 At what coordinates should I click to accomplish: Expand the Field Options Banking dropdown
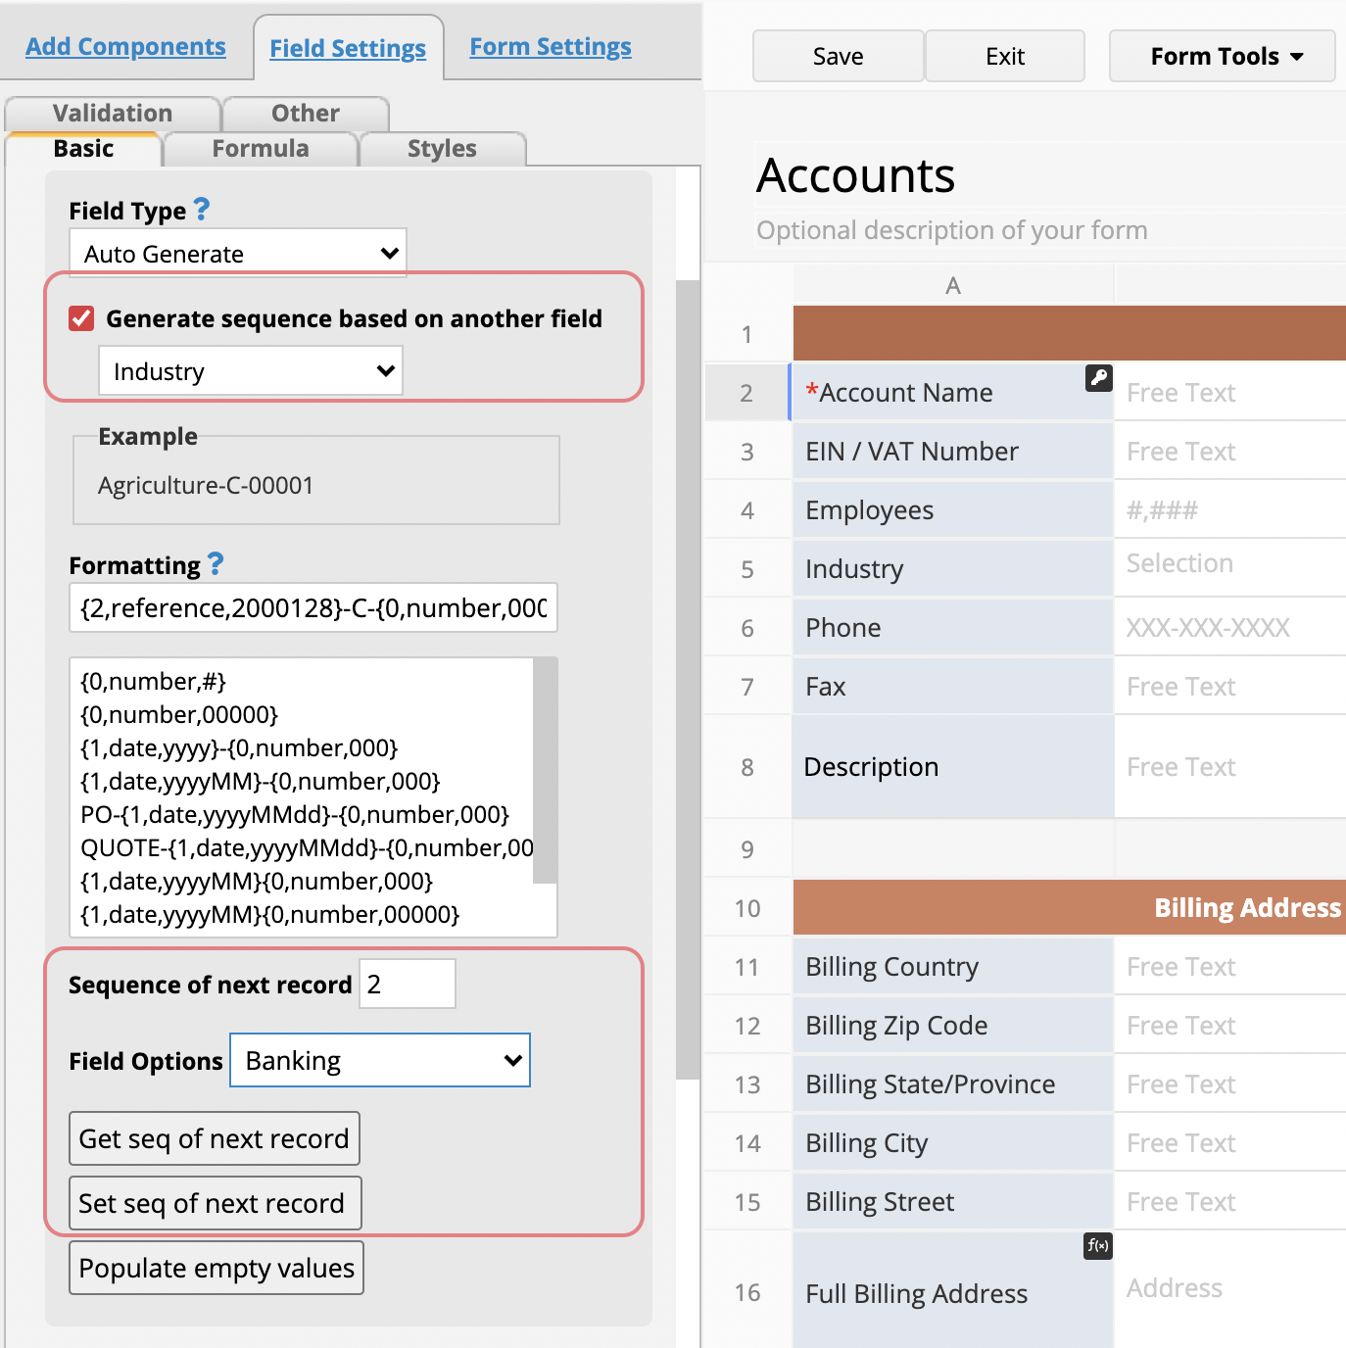380,1060
